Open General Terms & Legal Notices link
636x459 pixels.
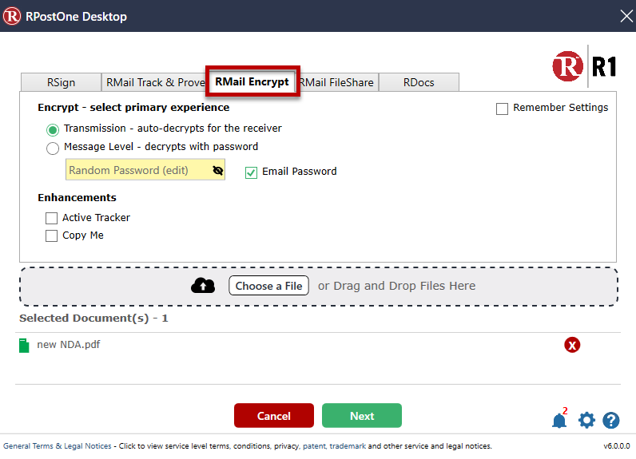click(x=58, y=446)
